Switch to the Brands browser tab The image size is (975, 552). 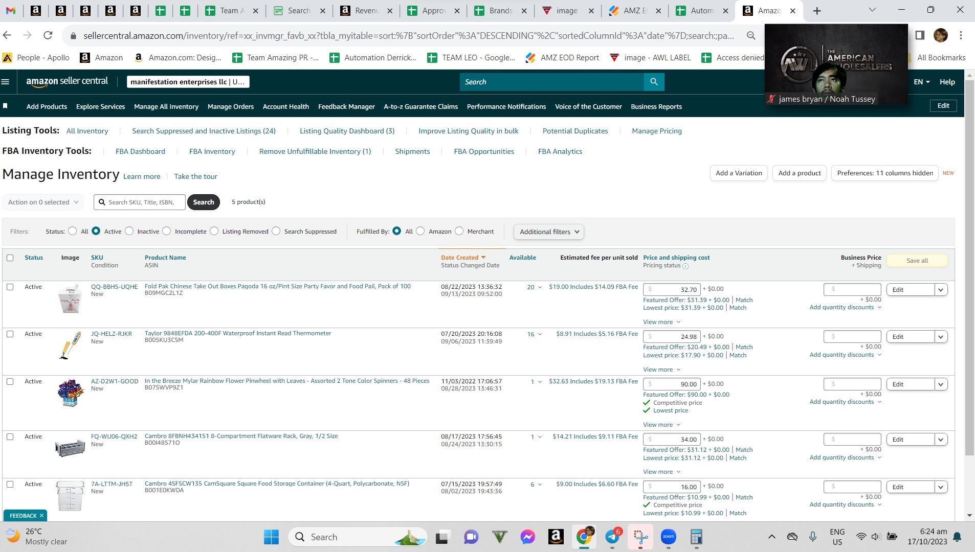tap(501, 11)
